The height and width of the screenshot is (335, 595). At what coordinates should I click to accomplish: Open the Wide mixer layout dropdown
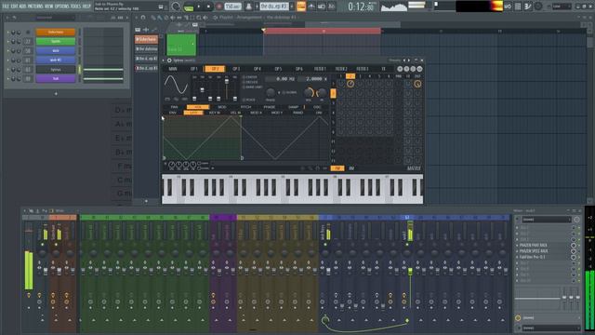click(x=59, y=211)
